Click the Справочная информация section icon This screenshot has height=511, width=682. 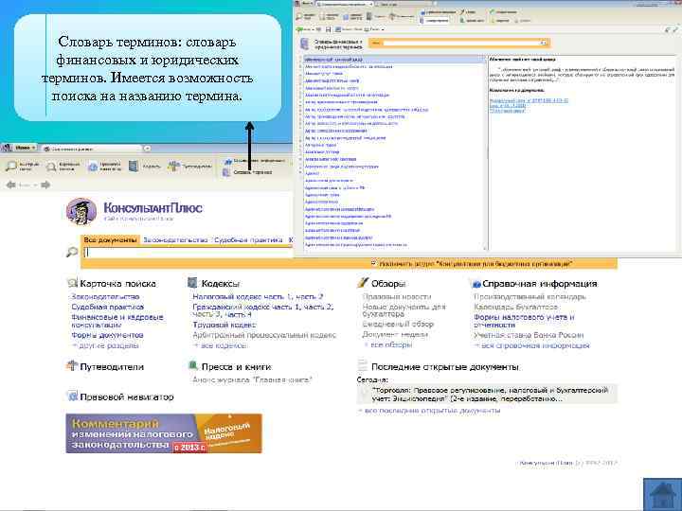point(476,284)
